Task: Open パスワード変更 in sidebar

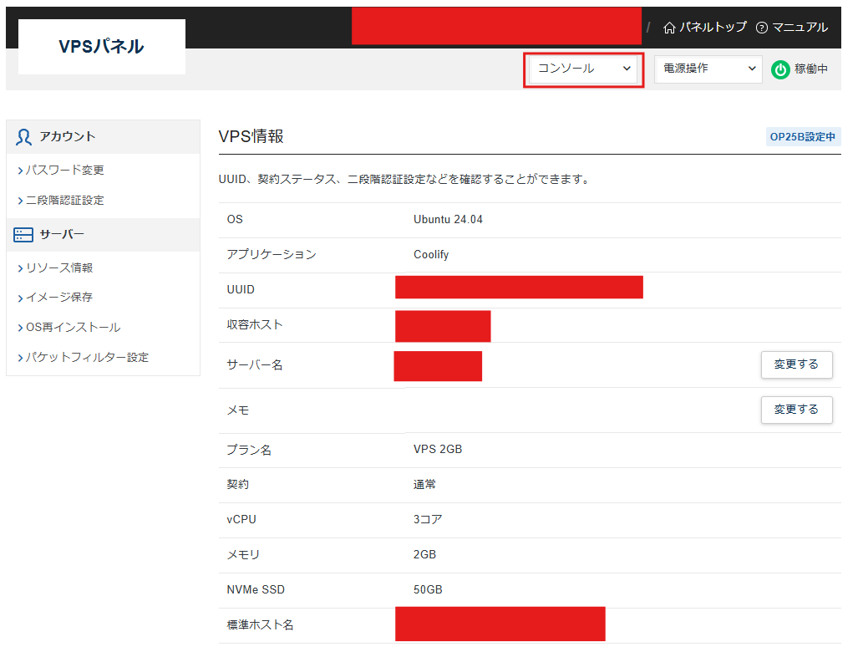Action: [65, 171]
